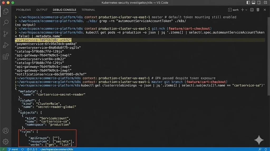The image size is (270, 151).
Task: Click the highlighted cartservice-7d9f6b7d8c-xtk92 line
Action: point(43,40)
